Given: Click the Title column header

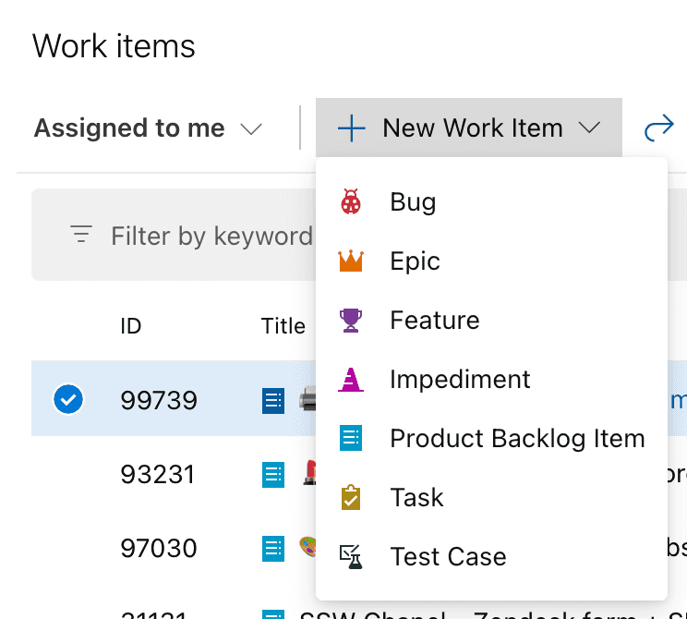Looking at the screenshot, I should click(283, 326).
